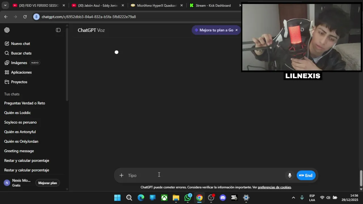Click the sidebar scrollbar
The width and height of the screenshot is (363, 204).
coord(67,64)
